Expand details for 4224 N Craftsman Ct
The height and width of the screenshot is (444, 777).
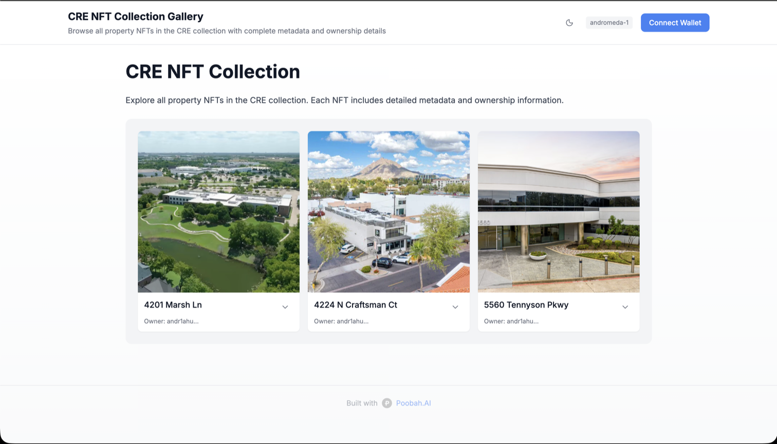455,307
